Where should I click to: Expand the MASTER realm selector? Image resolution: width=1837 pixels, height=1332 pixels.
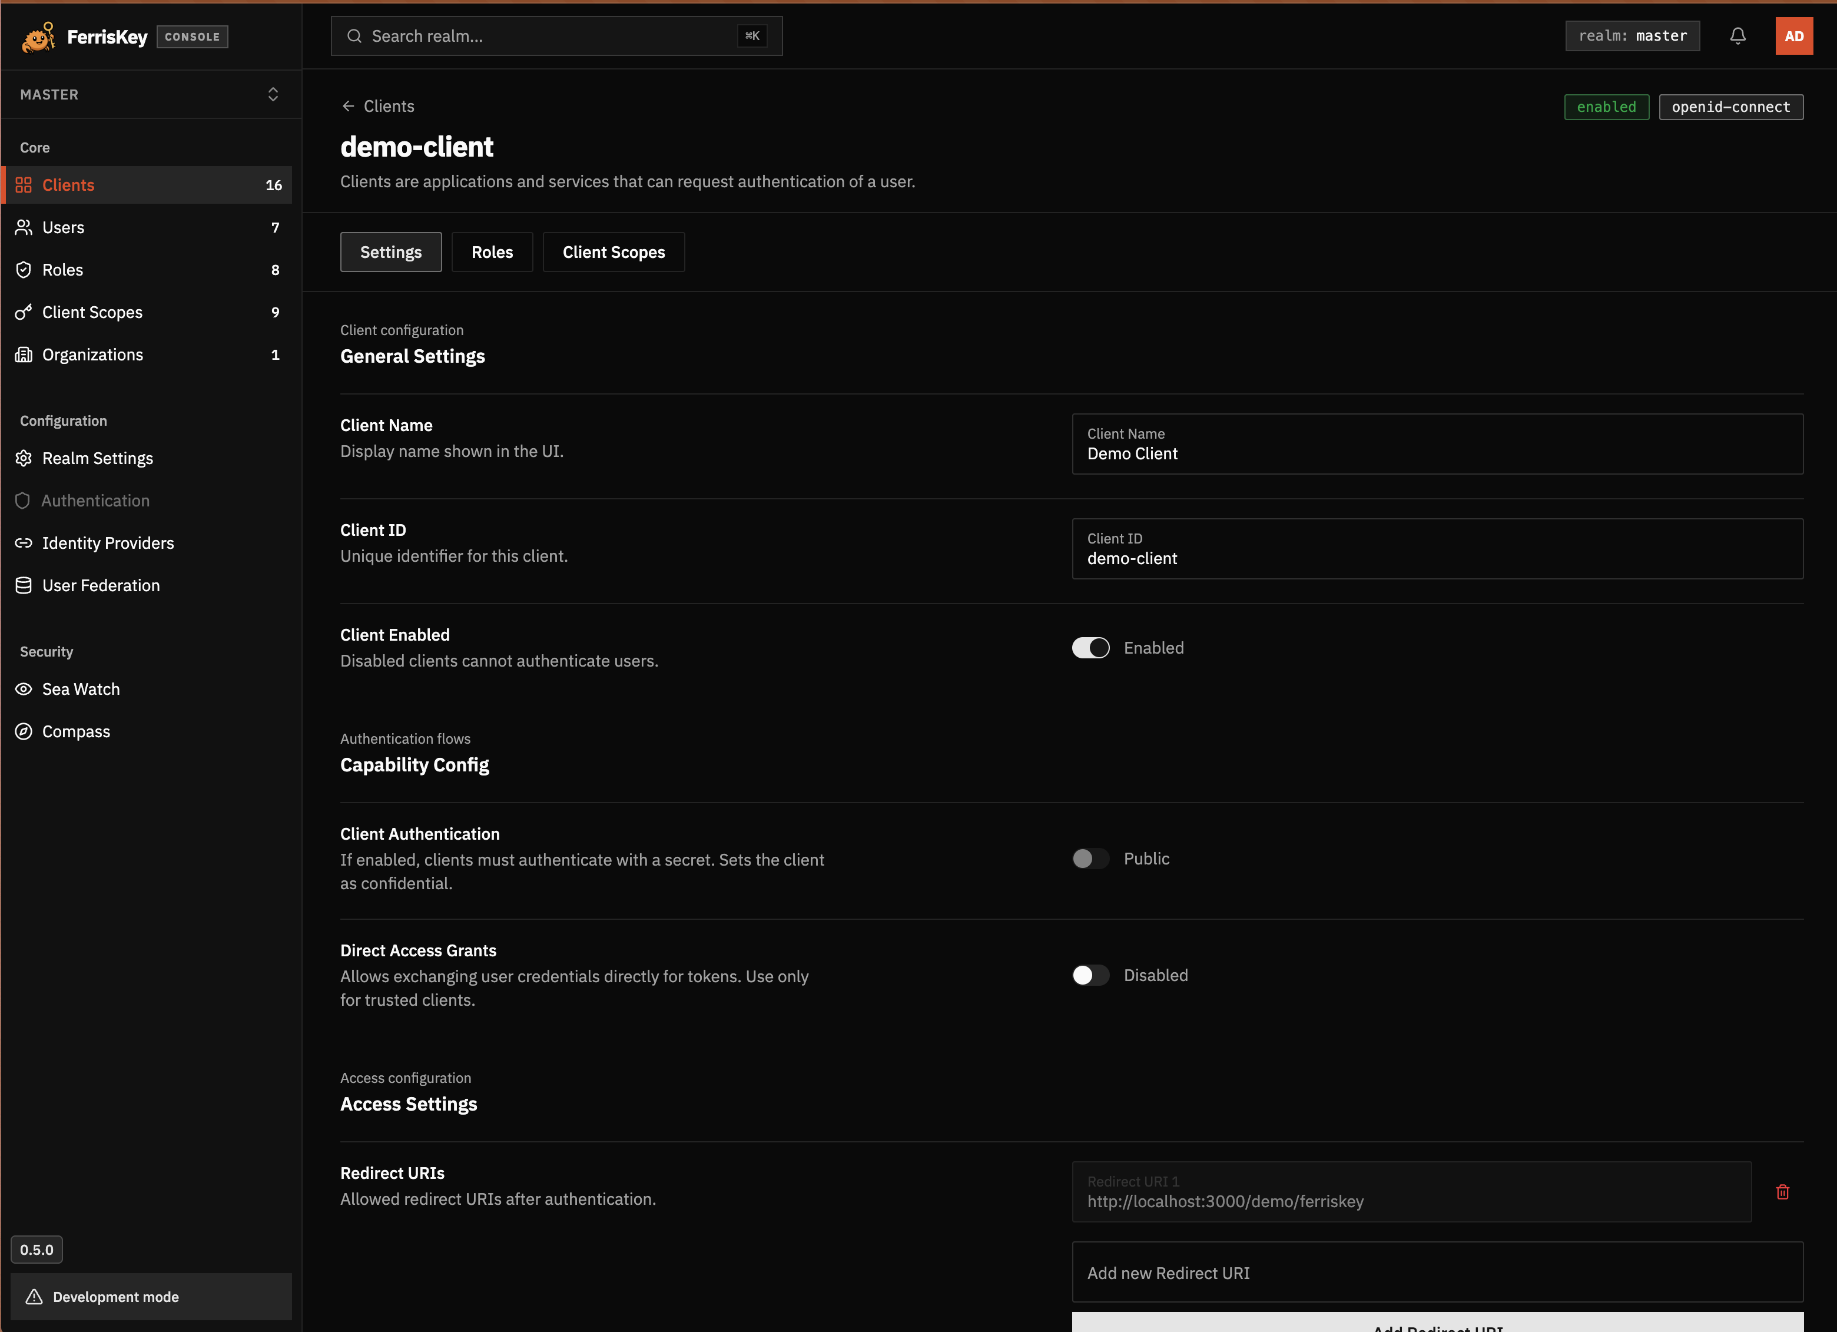coord(151,94)
